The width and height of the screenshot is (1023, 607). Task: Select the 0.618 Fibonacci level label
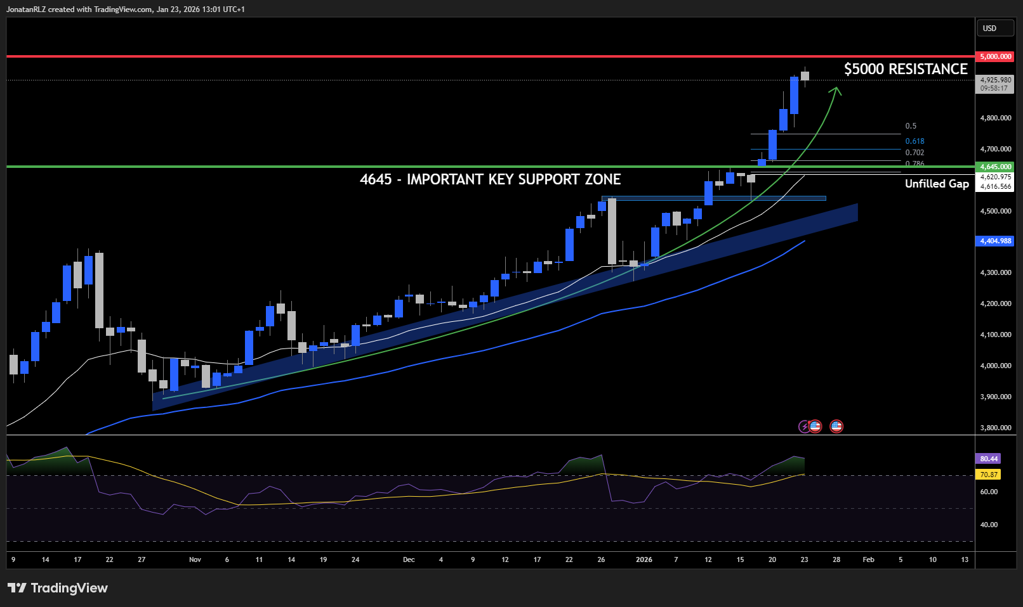click(914, 141)
